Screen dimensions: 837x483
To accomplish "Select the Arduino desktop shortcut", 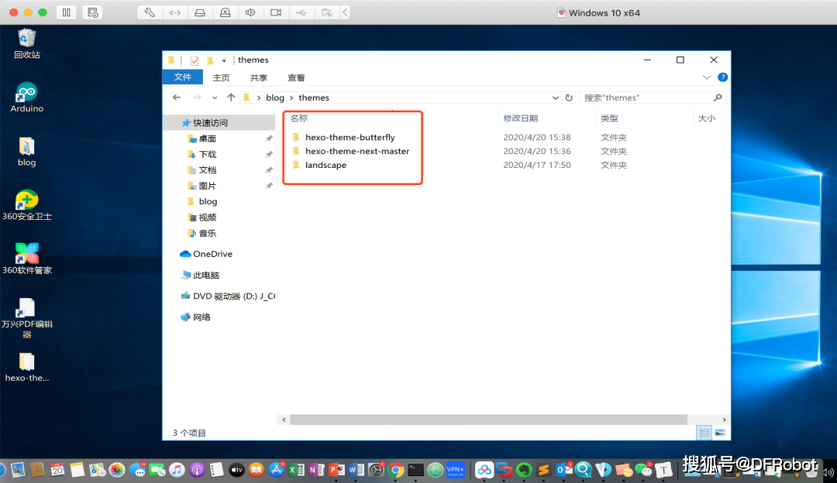I will [26, 97].
